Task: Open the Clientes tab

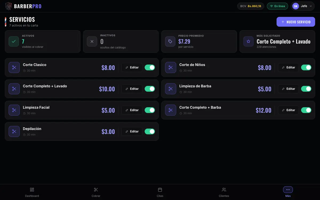Action: [x=224, y=192]
